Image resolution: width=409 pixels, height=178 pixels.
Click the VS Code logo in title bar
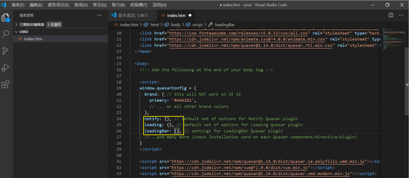tap(4, 5)
